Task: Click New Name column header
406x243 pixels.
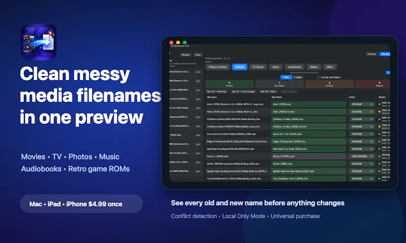Action: click(277, 97)
